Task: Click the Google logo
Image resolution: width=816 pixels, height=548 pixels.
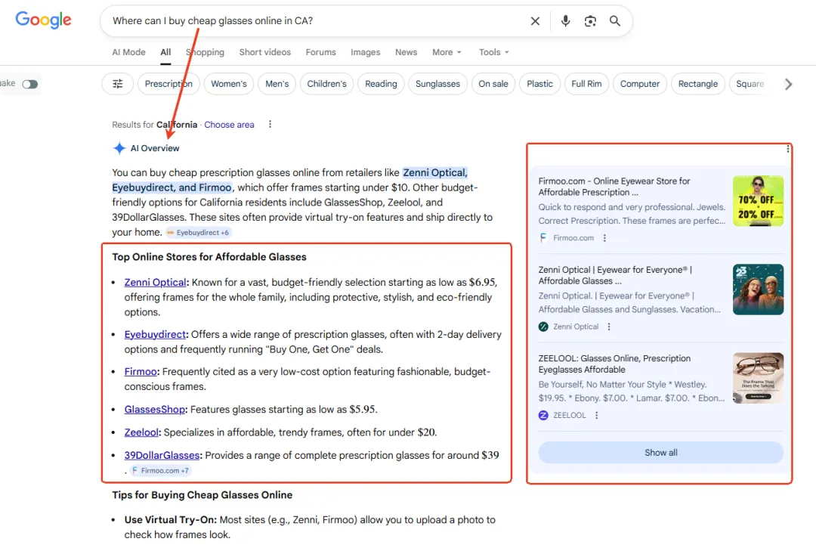Action: click(43, 20)
